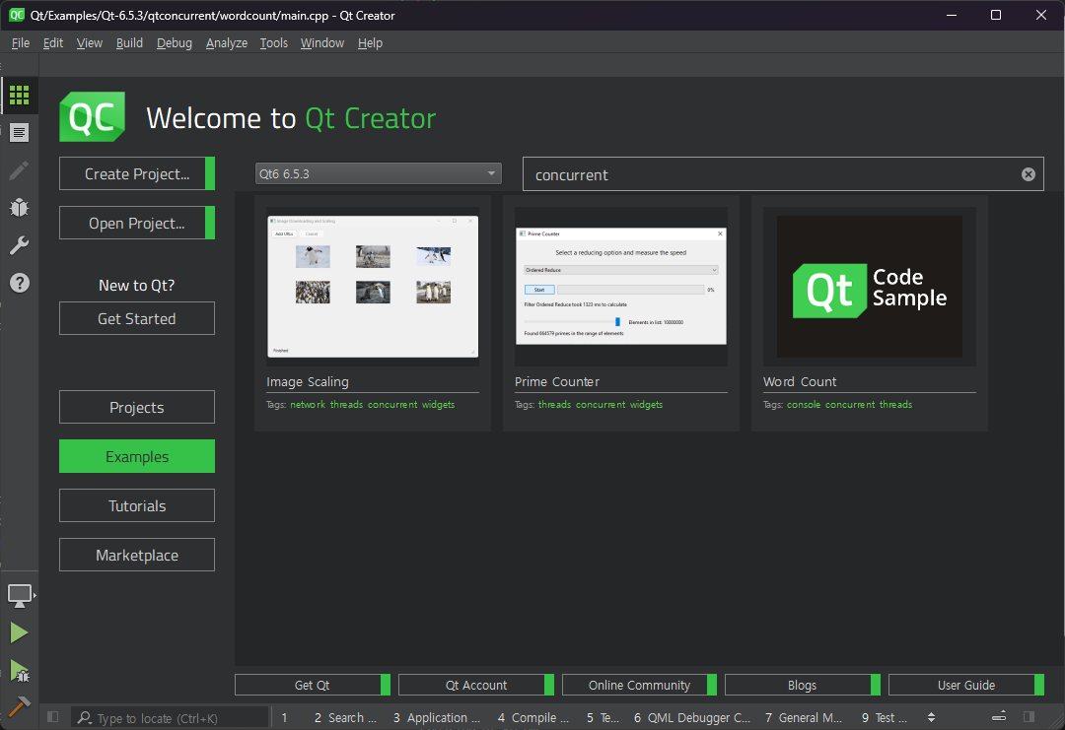Click Create Project button

coord(137,173)
